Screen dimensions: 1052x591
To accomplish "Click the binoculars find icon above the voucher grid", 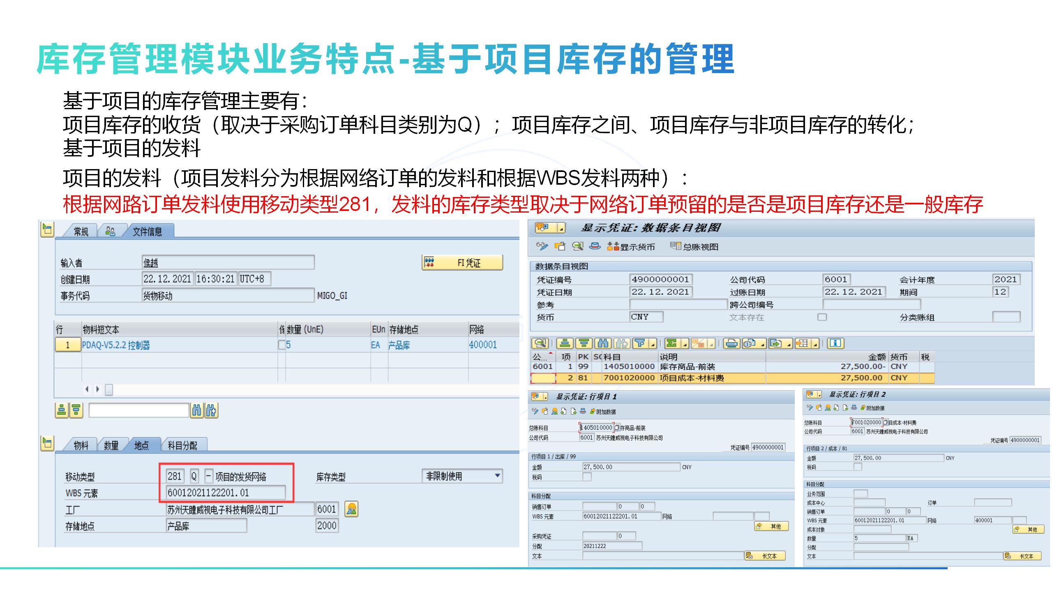I will point(603,344).
